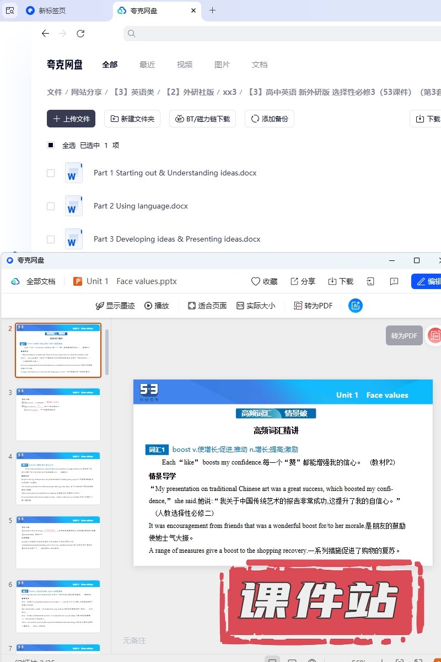Viewport: 441px width, 662px height.
Task: Click the browser refresh icon
Action: [80, 34]
